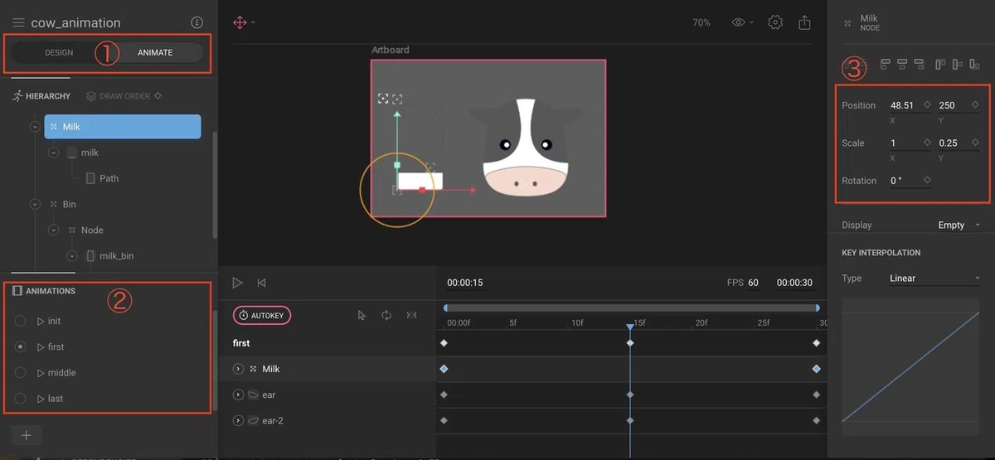Select Milk keyframe at frame 0
This screenshot has height=460, width=995.
click(x=444, y=369)
